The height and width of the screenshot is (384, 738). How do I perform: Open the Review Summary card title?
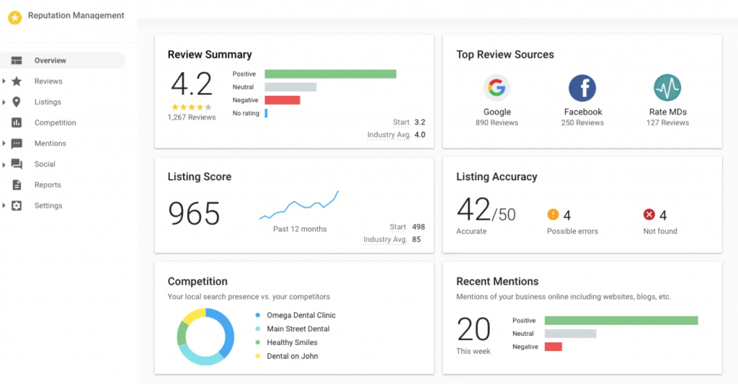click(x=210, y=55)
